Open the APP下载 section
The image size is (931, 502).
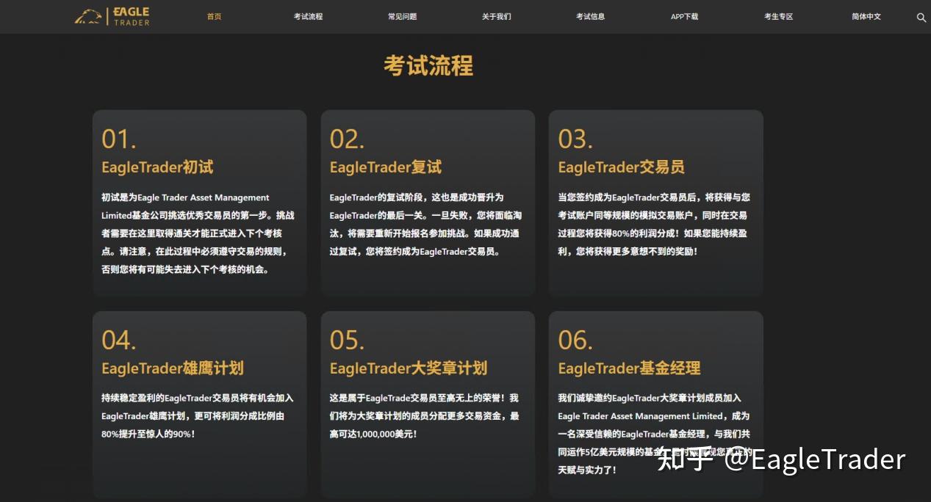pos(684,16)
